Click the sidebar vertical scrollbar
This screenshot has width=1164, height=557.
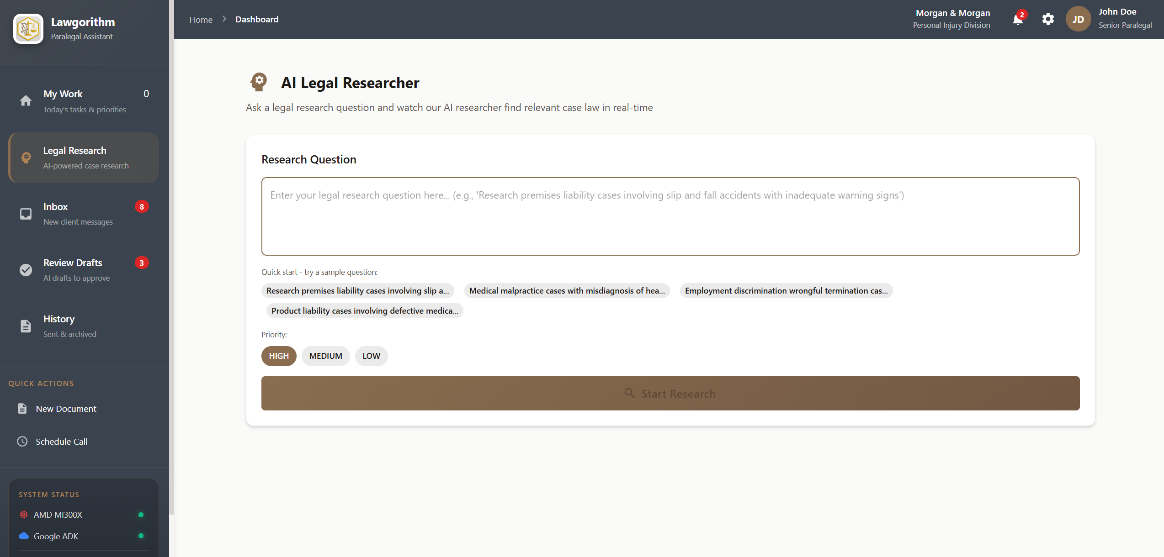click(x=171, y=256)
